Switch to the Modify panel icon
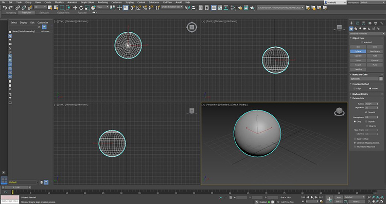The image size is (386, 204). 358,23
